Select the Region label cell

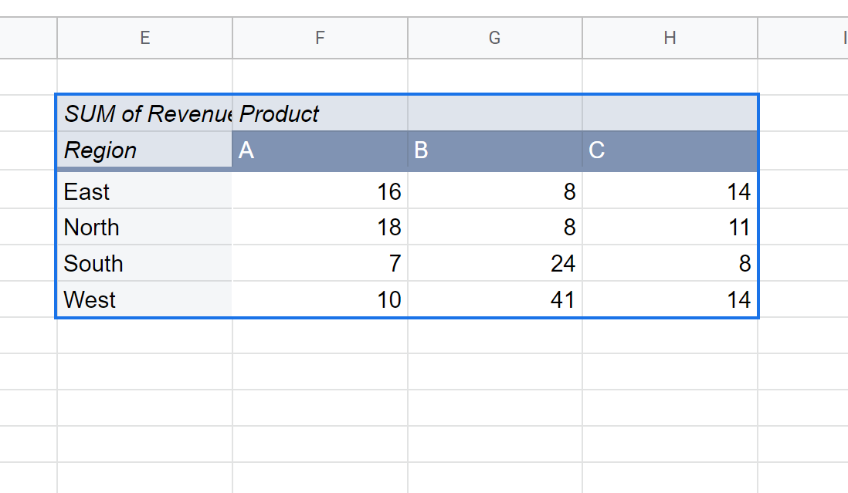[145, 150]
